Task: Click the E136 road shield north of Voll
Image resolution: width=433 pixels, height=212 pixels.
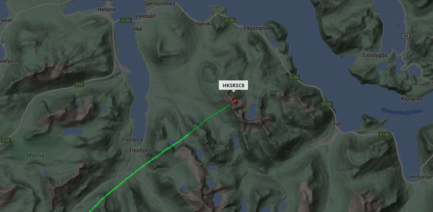Action: pos(326,104)
